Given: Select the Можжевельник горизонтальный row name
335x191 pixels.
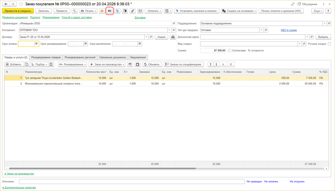Looking at the screenshot, I should pyautogui.click(x=54, y=83).
